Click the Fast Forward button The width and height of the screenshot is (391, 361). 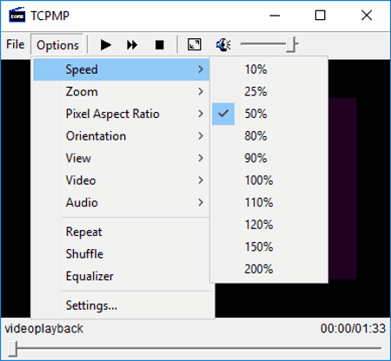(132, 45)
